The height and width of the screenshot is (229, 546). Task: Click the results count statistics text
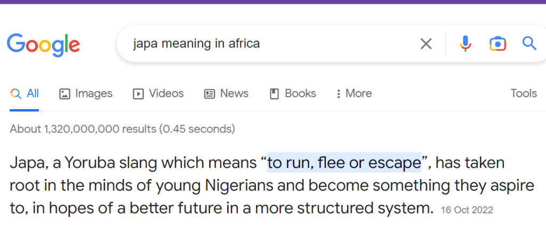[x=122, y=129]
